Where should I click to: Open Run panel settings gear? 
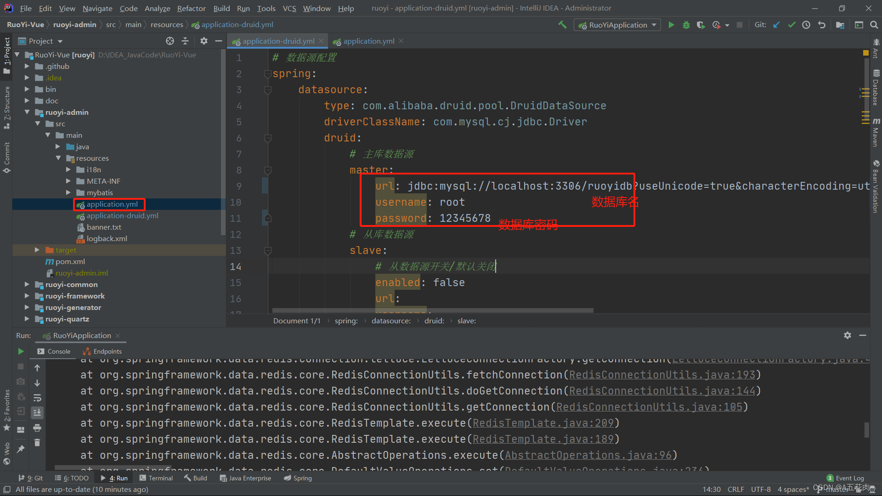click(848, 335)
